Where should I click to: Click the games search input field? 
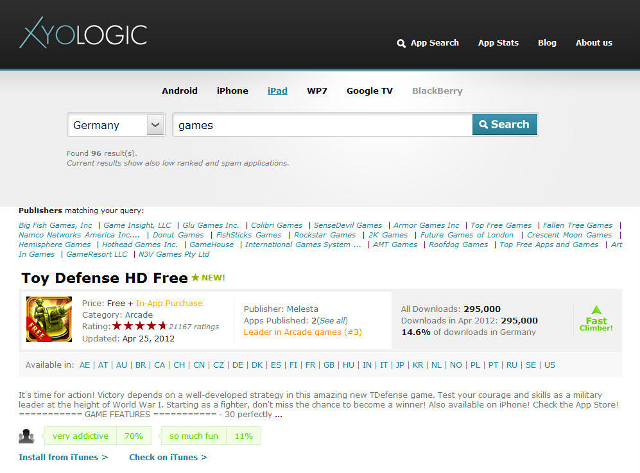point(322,125)
